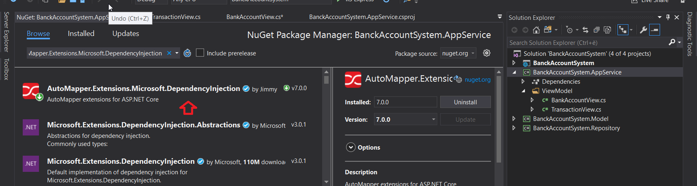Open the document tabs overflow dropdown

500,17
